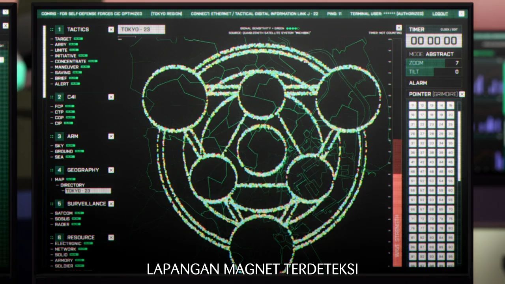Viewport: 505px width, 284px height.
Task: Collapse the DIRECTORY tree node
Action: [x=57, y=185]
